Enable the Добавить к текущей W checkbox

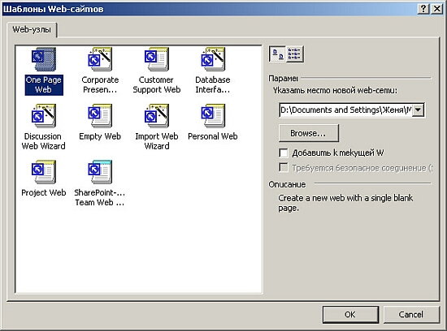284,153
